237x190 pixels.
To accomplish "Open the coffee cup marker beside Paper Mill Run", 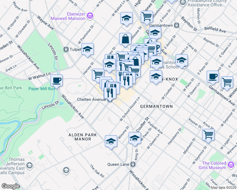I will click(x=56, y=81).
